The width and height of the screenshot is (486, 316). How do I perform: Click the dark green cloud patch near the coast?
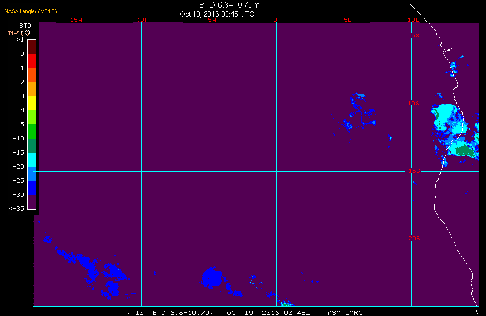465,150
